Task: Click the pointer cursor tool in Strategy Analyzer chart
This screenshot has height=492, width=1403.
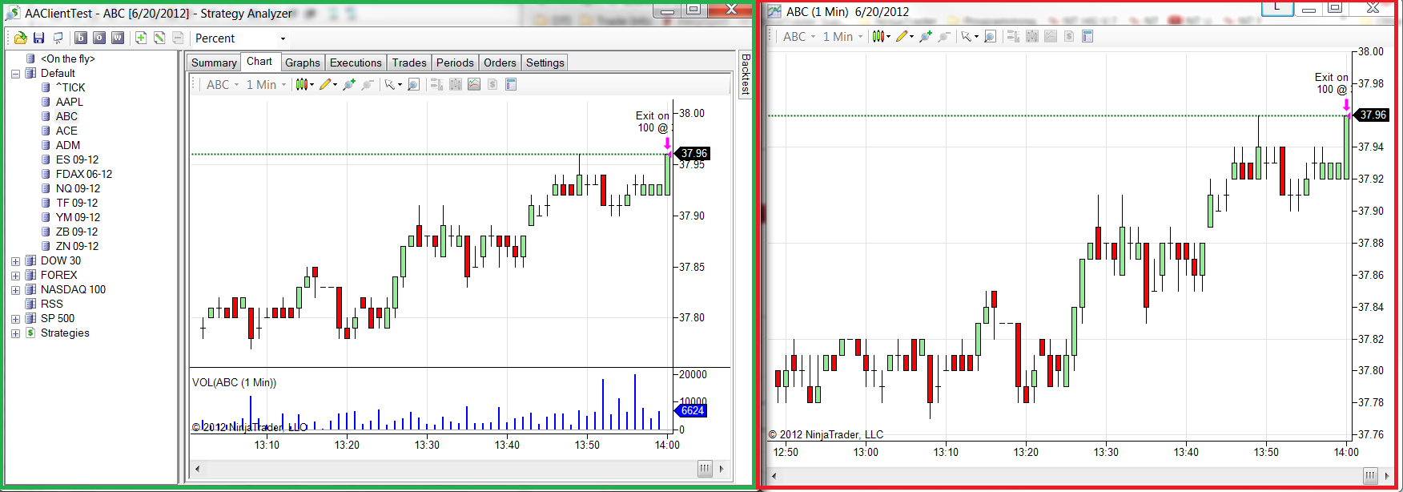Action: point(389,84)
